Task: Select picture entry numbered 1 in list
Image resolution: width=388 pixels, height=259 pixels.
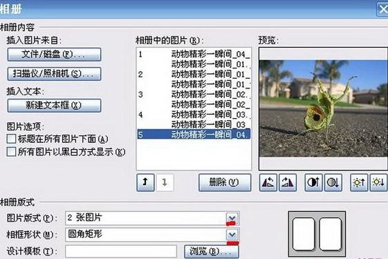Action: (194, 54)
